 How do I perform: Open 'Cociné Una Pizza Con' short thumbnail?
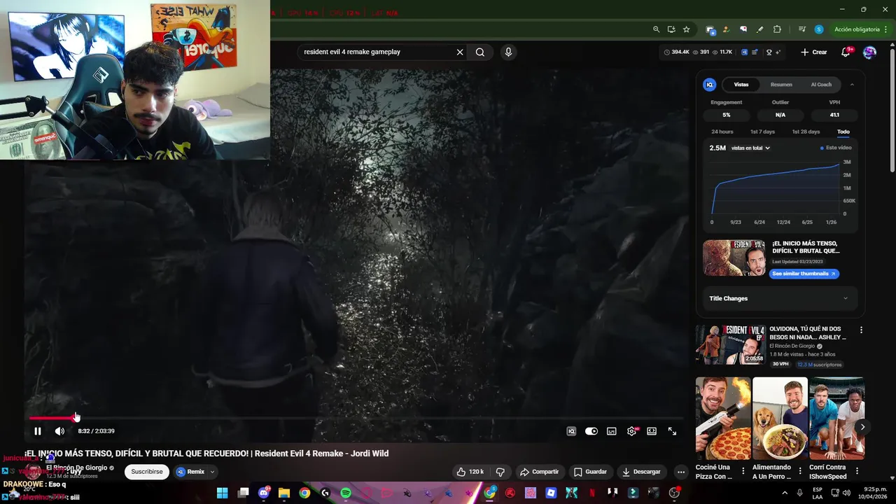[723, 419]
